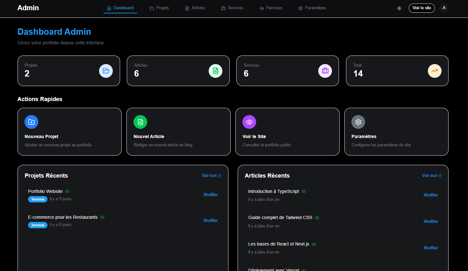Viewport: 468px width, 271px height.
Task: Switch to the Projets navigation tab
Action: tap(159, 8)
